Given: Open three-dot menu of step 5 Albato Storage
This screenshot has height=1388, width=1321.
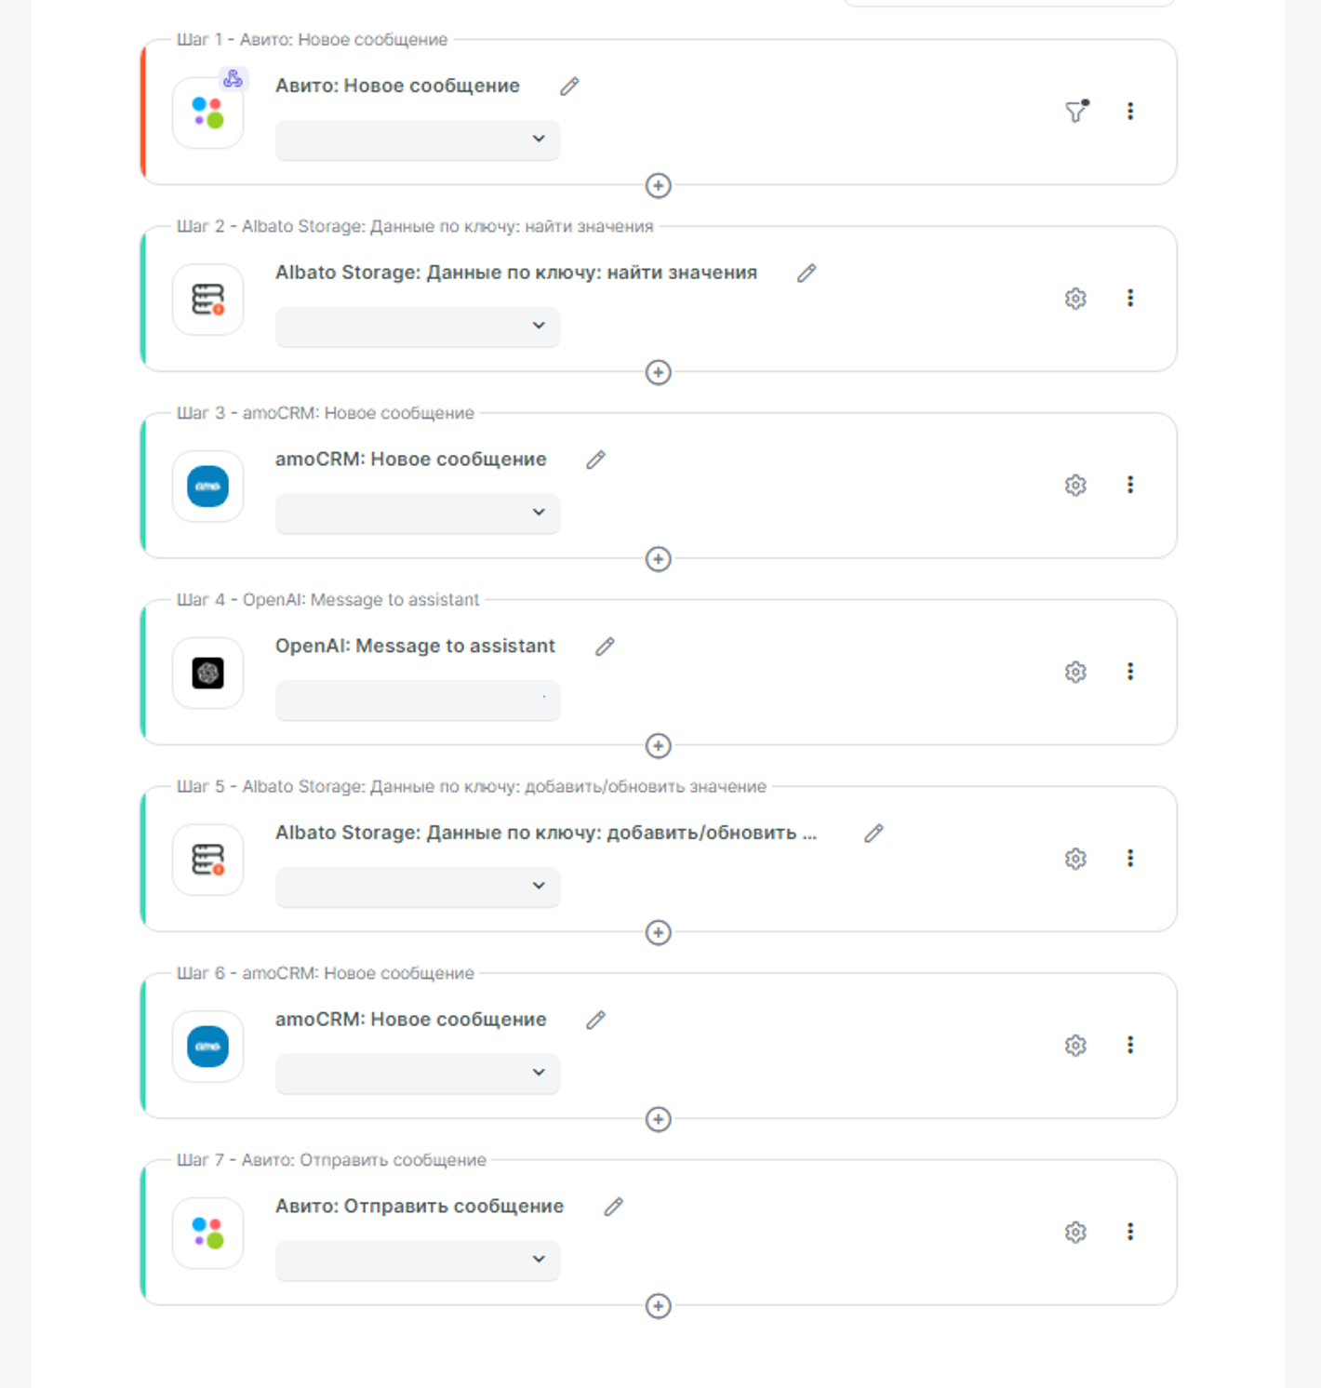Looking at the screenshot, I should pyautogui.click(x=1130, y=858).
